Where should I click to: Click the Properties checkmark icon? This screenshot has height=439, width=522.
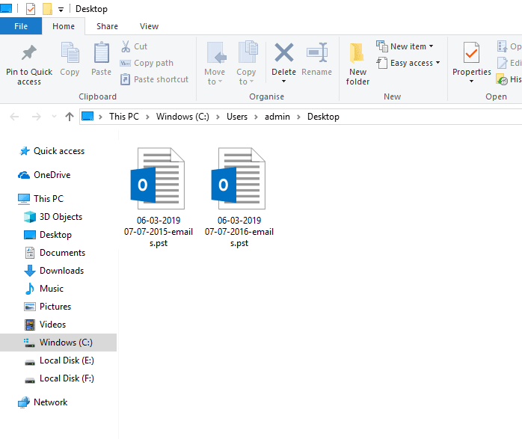click(471, 52)
